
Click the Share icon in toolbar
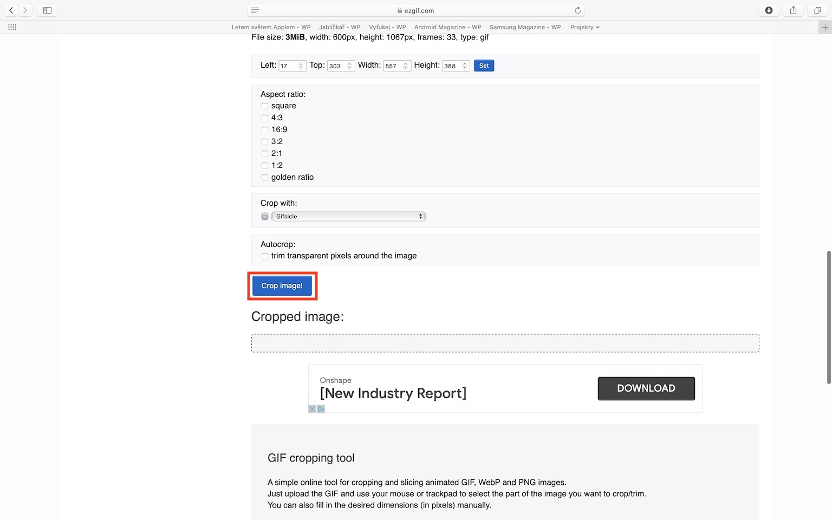pos(793,10)
